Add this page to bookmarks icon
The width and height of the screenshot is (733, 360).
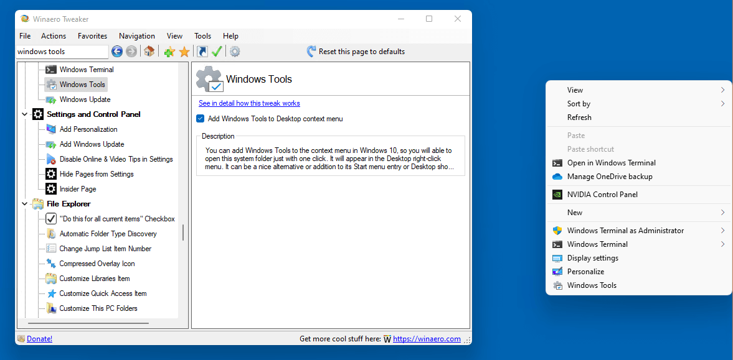point(169,52)
